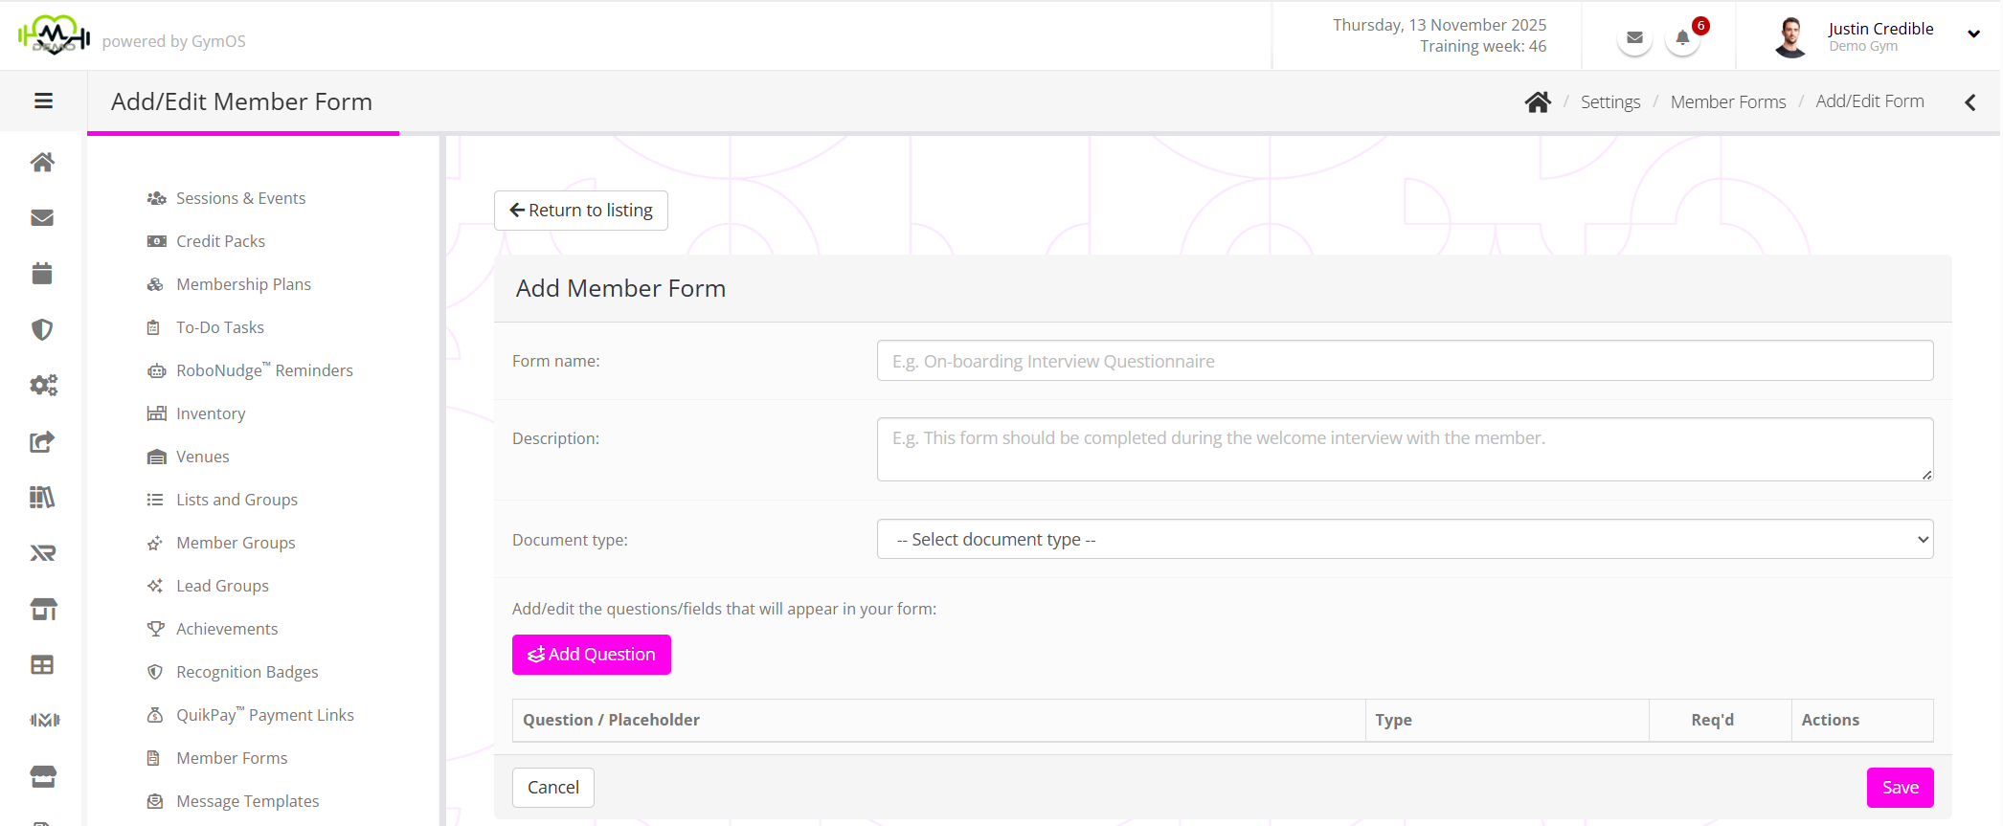Viewport: 2003px width, 826px height.
Task: Click Return to listing button
Action: (x=581, y=211)
